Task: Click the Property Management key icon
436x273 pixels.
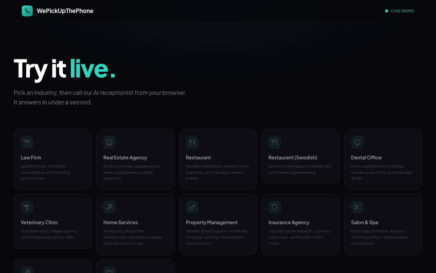Action: [192, 207]
